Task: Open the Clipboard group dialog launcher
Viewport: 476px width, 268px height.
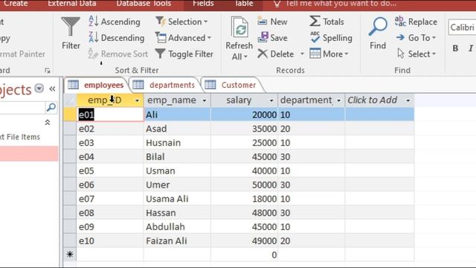Action: (48, 71)
